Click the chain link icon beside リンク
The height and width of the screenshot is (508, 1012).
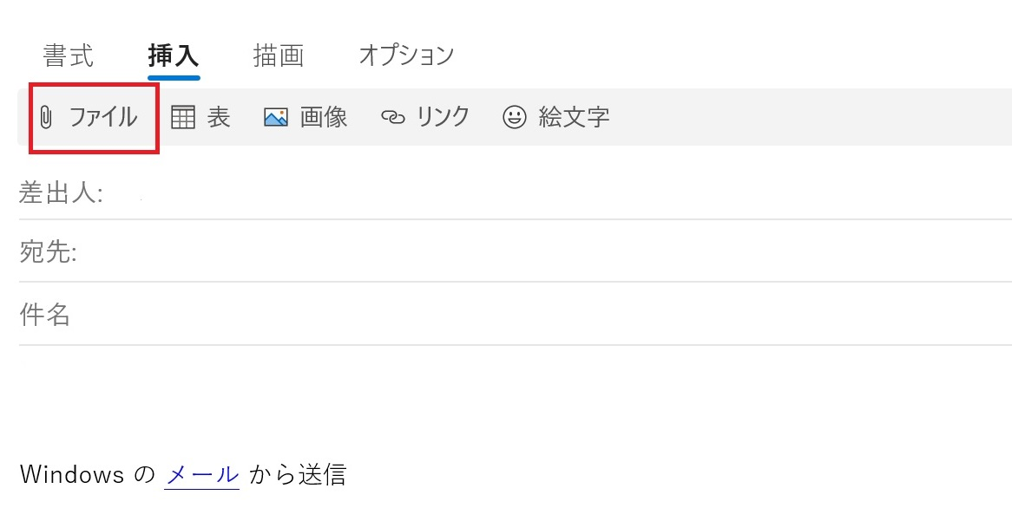(396, 117)
